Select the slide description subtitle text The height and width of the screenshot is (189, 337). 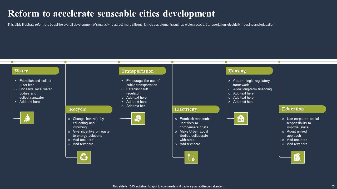pyautogui.click(x=141, y=25)
